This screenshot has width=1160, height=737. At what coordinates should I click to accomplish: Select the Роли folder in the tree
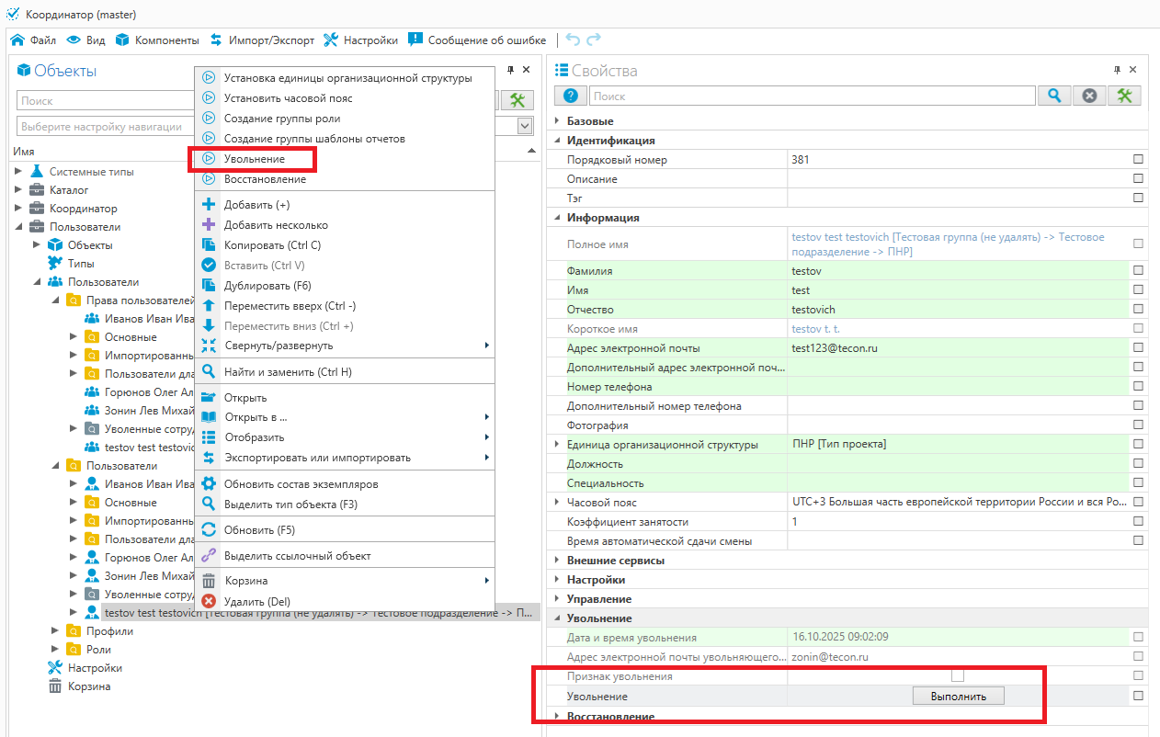click(97, 650)
